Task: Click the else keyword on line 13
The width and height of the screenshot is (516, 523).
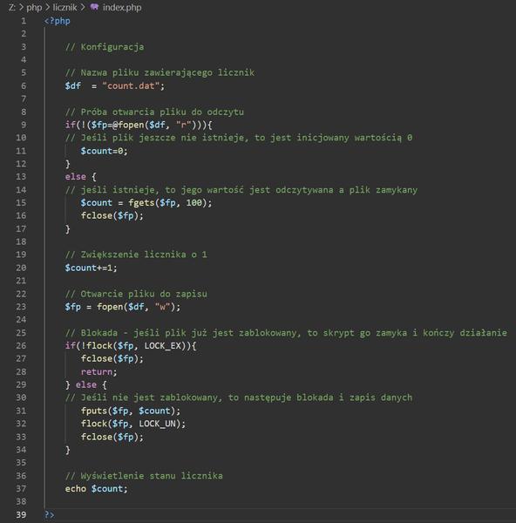Action: point(75,176)
